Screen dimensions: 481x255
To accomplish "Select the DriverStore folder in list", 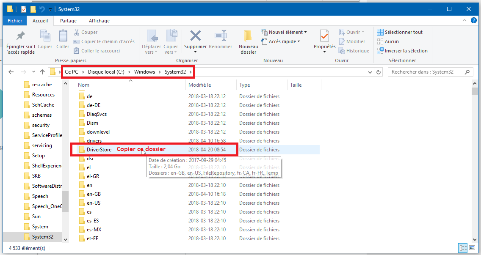I will tap(99, 150).
